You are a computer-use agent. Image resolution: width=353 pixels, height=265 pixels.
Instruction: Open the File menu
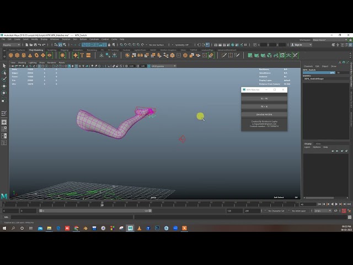(x=3, y=39)
